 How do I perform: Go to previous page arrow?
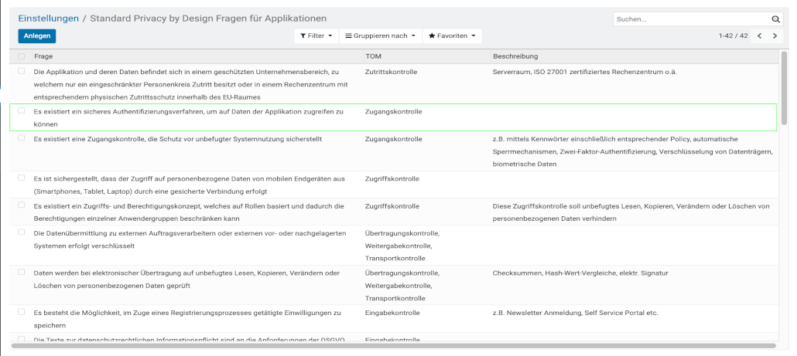759,36
